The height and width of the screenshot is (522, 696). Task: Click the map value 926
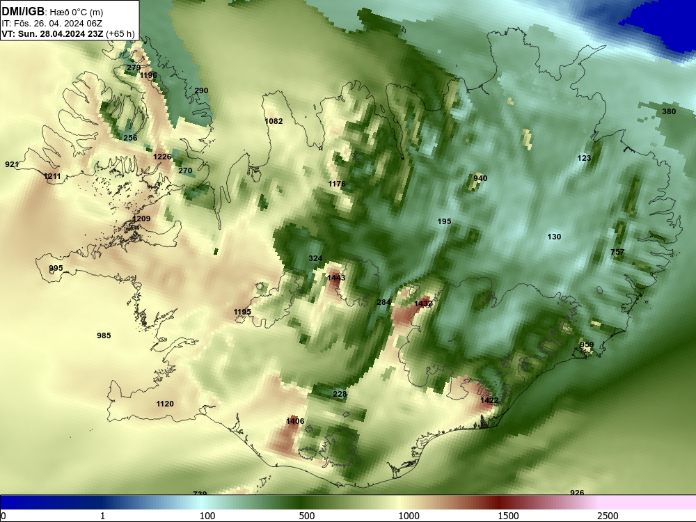click(576, 492)
